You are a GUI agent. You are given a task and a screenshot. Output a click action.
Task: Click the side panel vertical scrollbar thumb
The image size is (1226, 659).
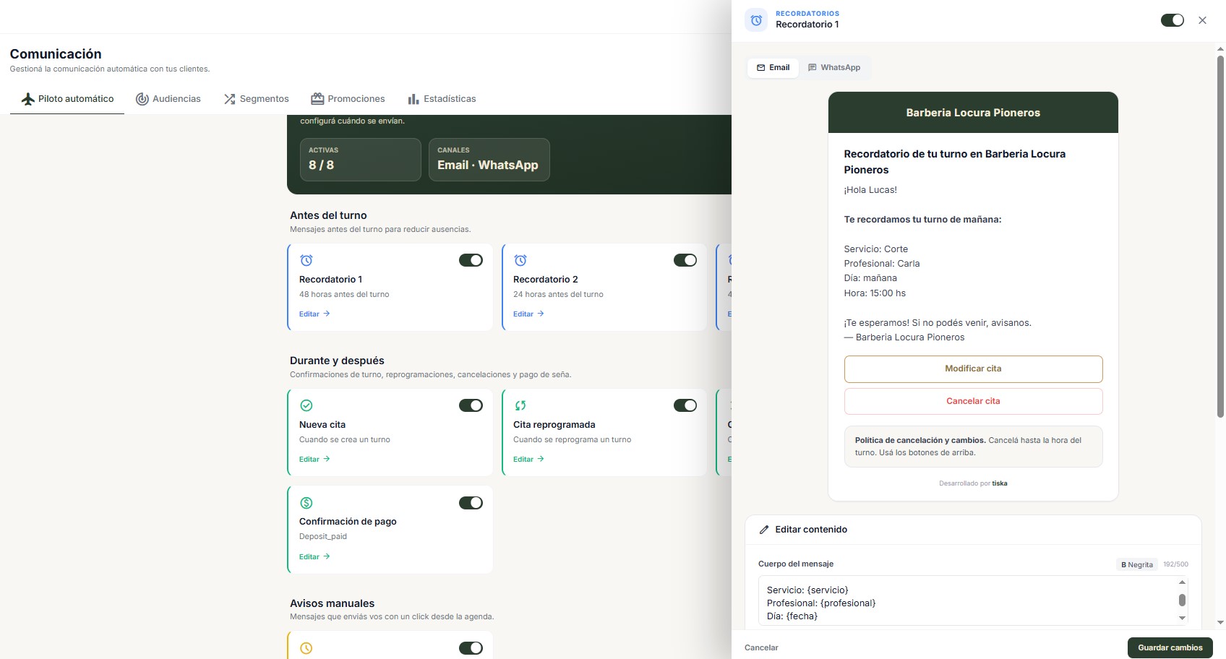(1220, 236)
